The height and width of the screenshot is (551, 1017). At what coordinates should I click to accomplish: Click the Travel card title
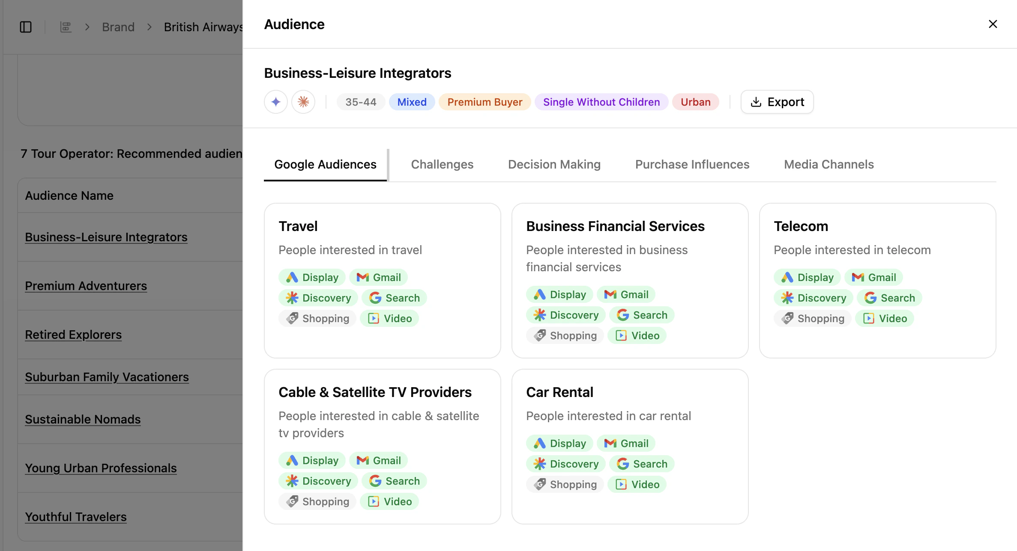[x=298, y=226]
